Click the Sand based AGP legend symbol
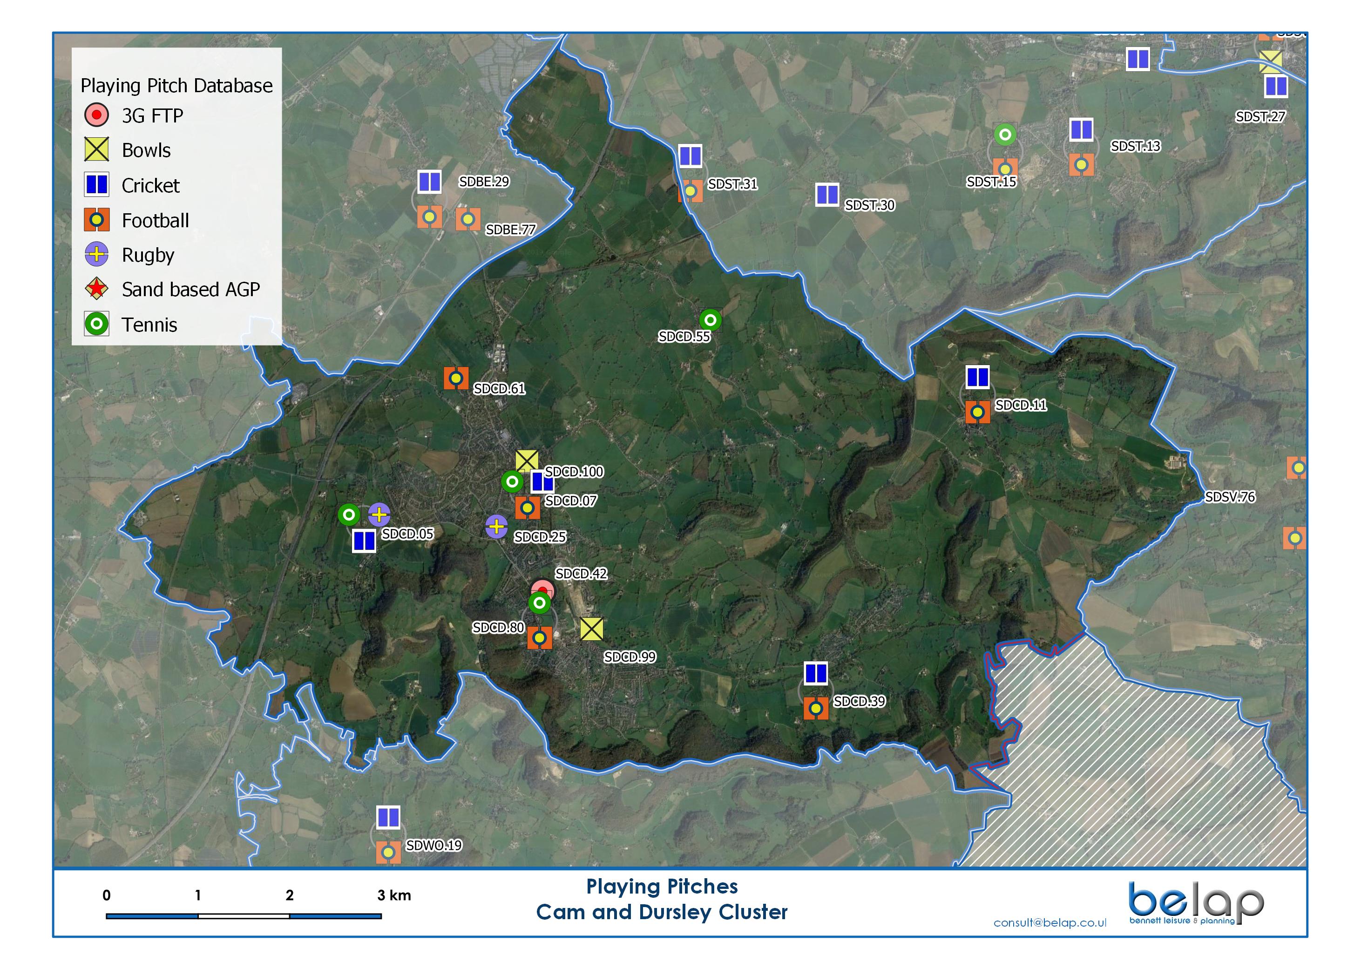 97,289
